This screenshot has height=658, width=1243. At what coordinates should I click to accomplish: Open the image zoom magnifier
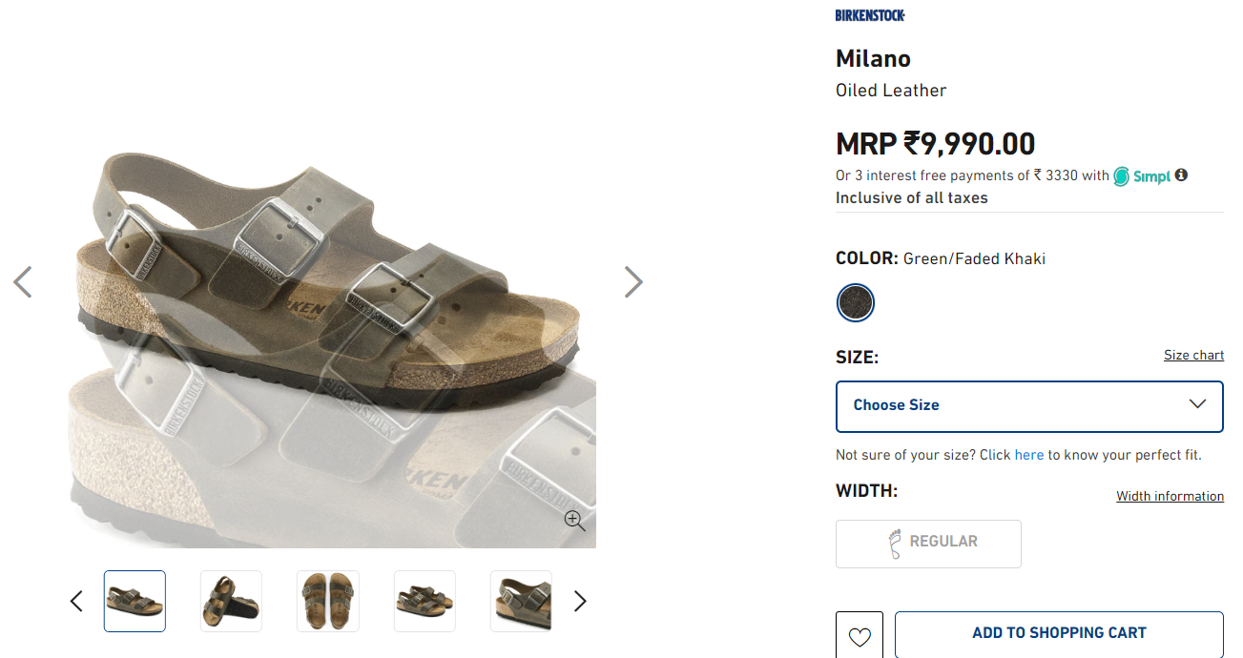[575, 521]
